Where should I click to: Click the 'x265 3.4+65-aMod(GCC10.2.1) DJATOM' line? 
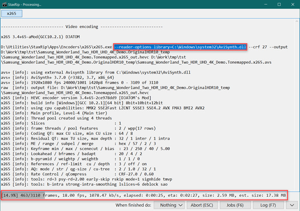pos(40,37)
